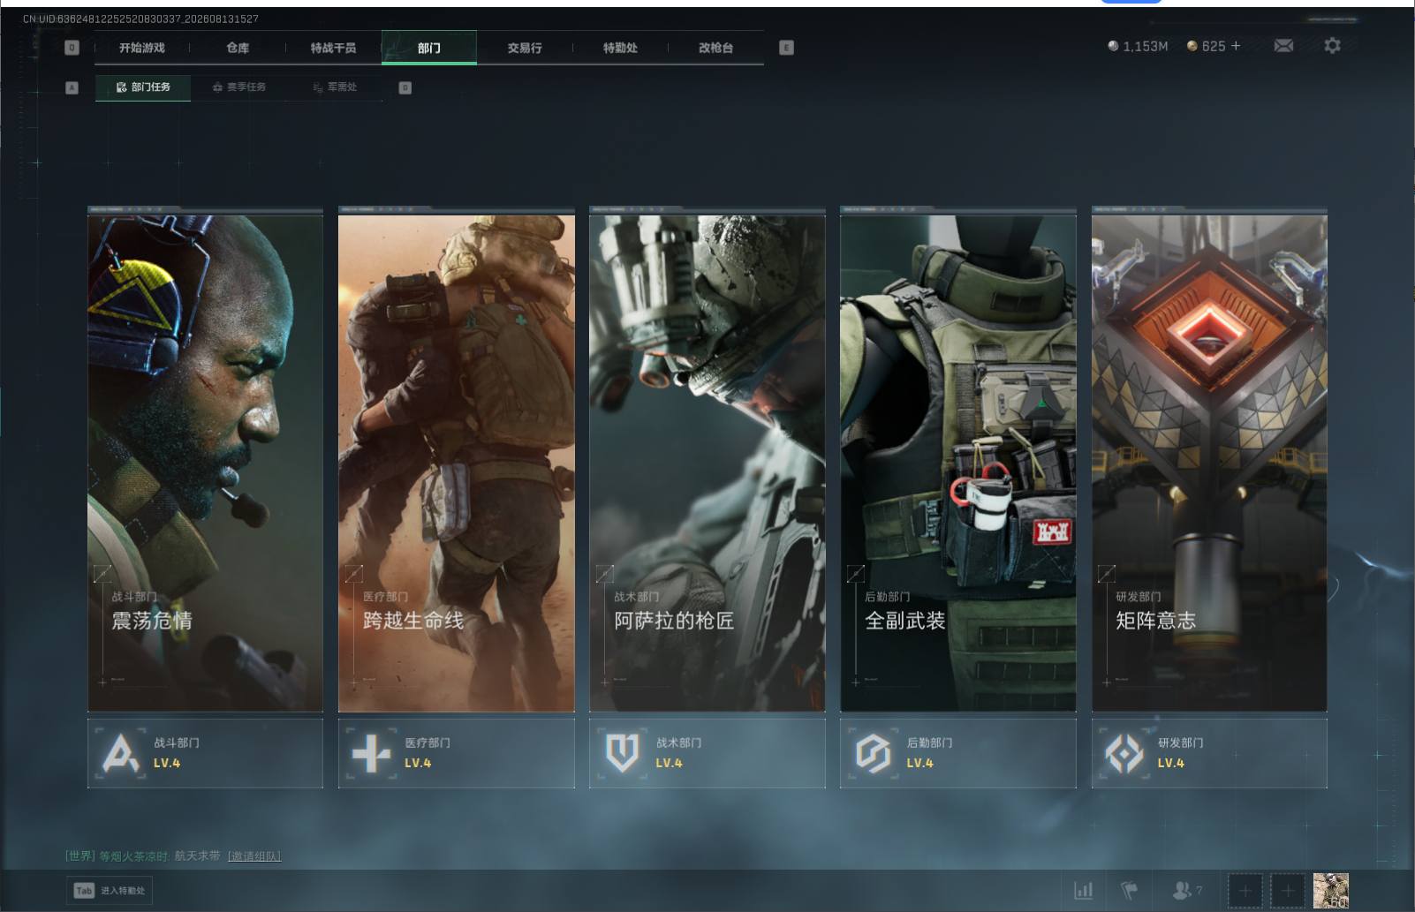Open the 仓库 tab
The width and height of the screenshot is (1415, 912).
(238, 48)
